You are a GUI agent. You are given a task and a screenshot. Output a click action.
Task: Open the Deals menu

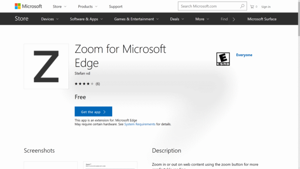pos(177,19)
